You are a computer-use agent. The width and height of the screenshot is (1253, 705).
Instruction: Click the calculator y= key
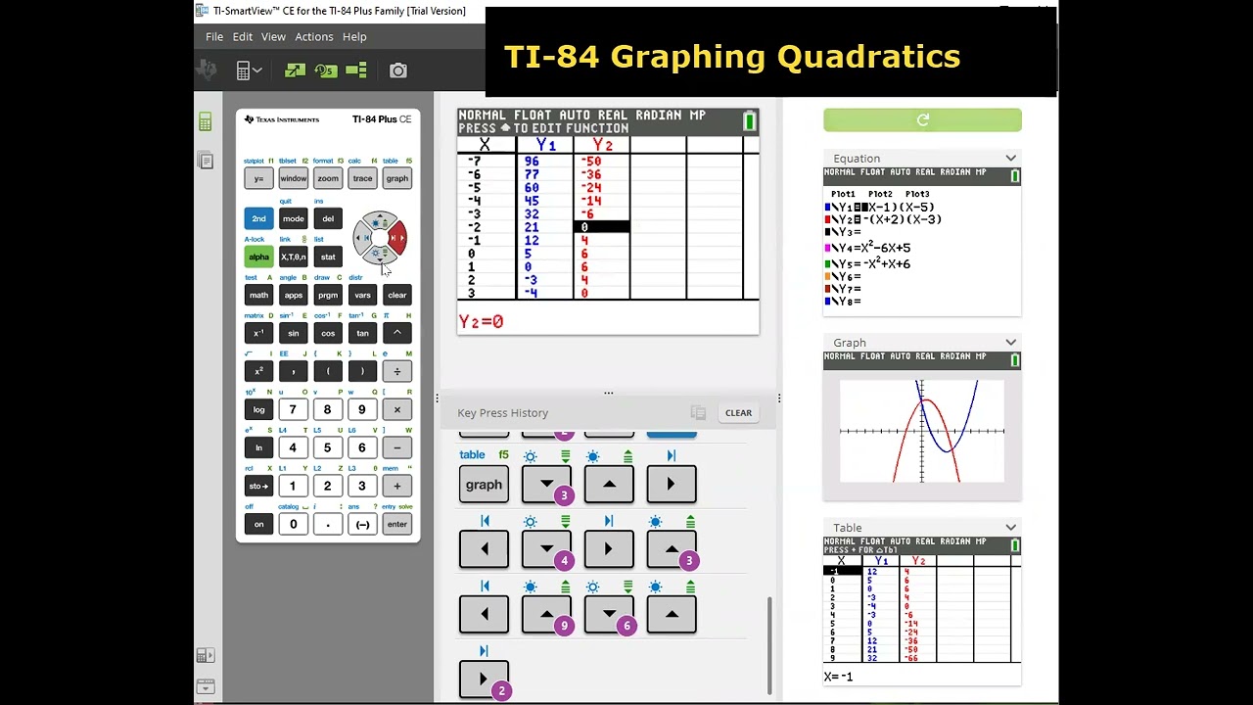pos(258,178)
